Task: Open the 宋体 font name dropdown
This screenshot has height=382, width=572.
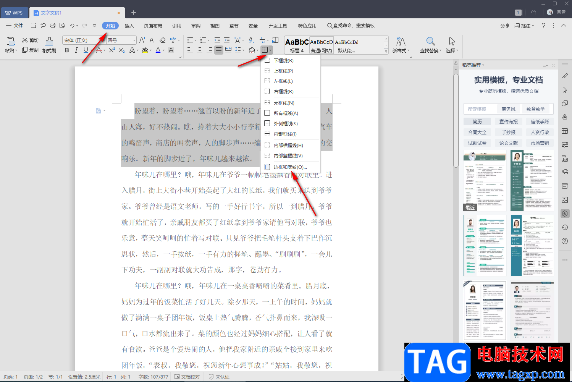Action: [103, 40]
